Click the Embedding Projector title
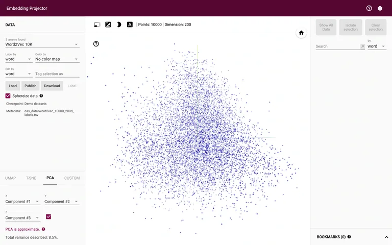The image size is (392, 245). tap(27, 8)
